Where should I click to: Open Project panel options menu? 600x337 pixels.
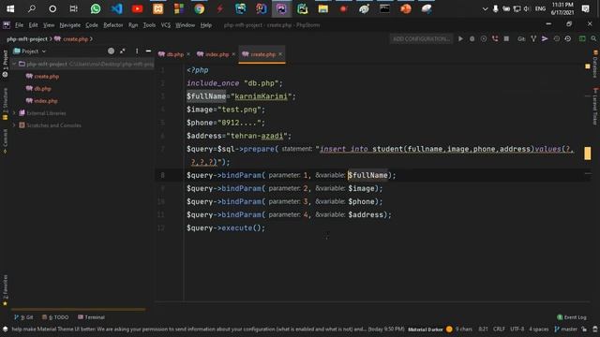point(137,51)
